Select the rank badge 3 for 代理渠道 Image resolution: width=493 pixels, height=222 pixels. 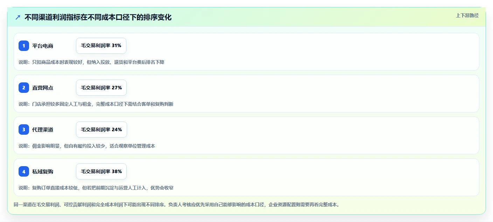pyautogui.click(x=24, y=129)
